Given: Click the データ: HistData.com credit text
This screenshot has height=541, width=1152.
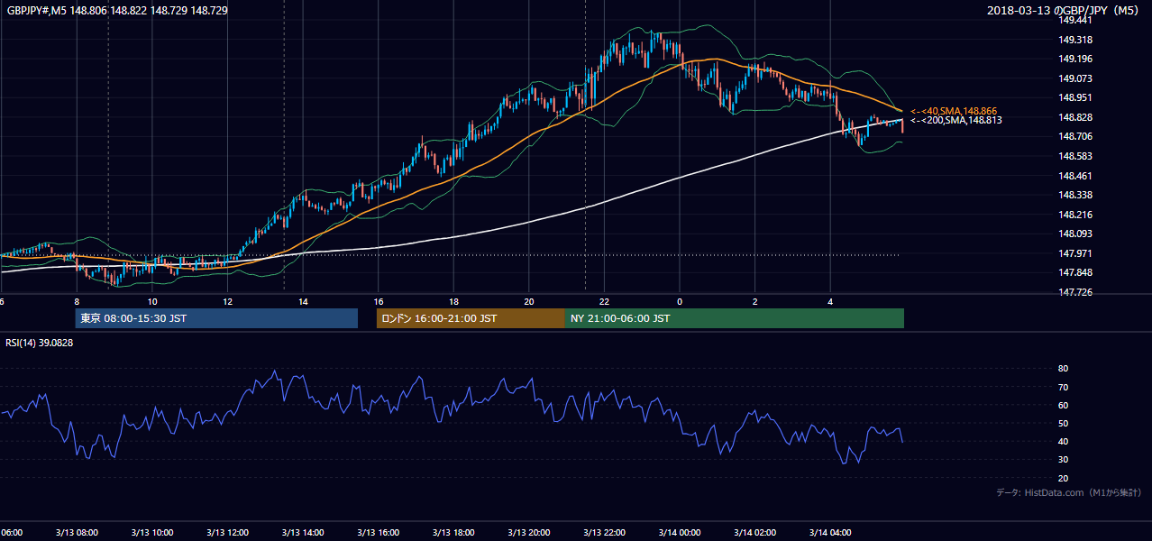Looking at the screenshot, I should tap(1069, 492).
